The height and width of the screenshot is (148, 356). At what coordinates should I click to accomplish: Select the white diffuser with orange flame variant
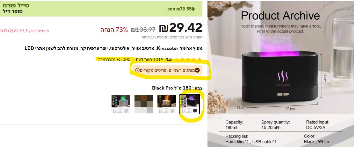coord(167,104)
